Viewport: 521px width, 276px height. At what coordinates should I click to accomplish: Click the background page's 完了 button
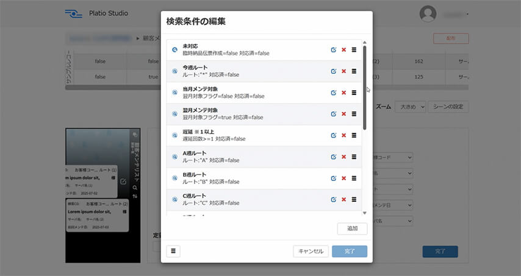coord(440,252)
